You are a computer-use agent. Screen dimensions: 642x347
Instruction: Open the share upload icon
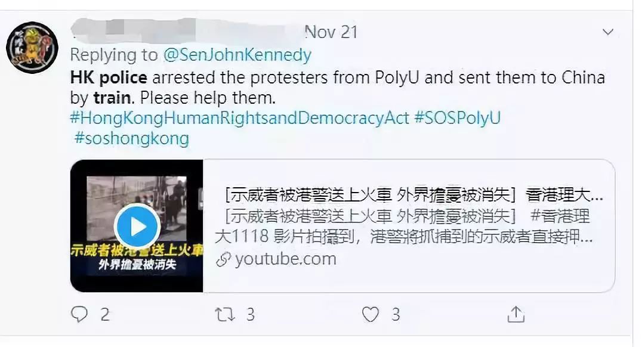pos(516,314)
